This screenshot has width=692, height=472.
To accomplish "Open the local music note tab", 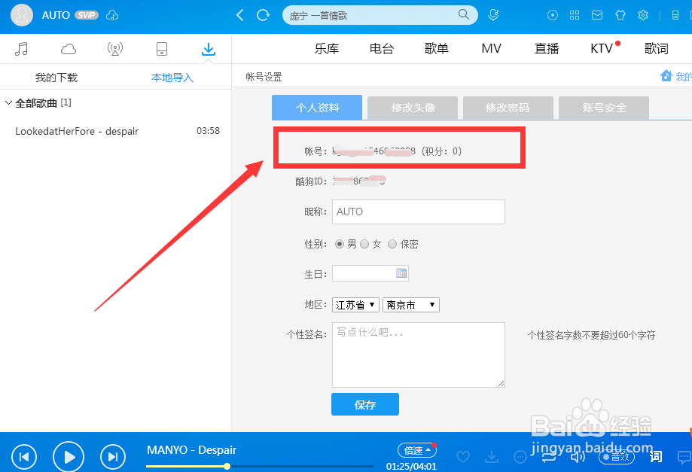I will click(21, 49).
